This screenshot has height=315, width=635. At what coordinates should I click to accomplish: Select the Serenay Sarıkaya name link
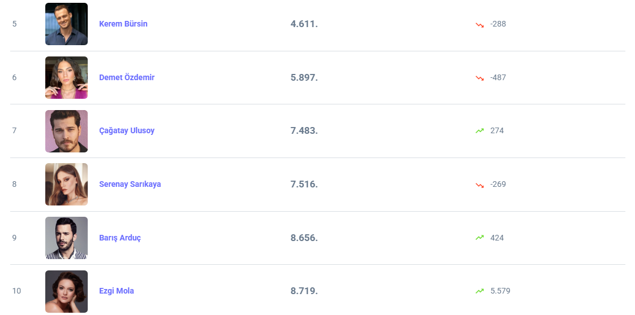tap(130, 184)
